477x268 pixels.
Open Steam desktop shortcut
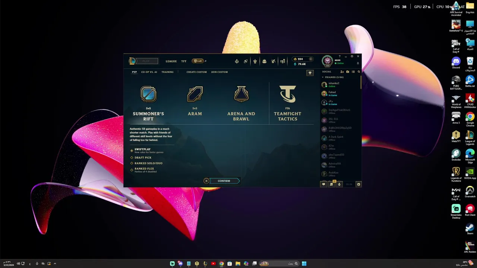470,229
